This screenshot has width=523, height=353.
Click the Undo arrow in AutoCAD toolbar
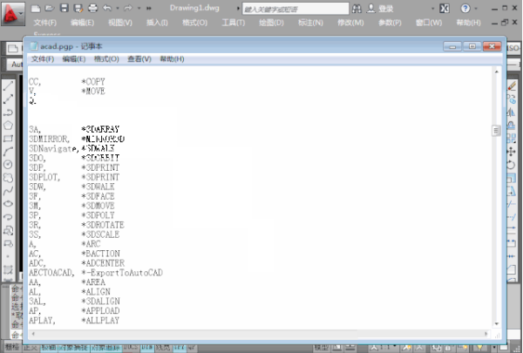(107, 8)
